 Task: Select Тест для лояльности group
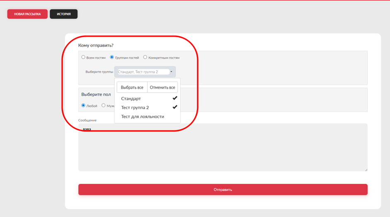(x=143, y=117)
